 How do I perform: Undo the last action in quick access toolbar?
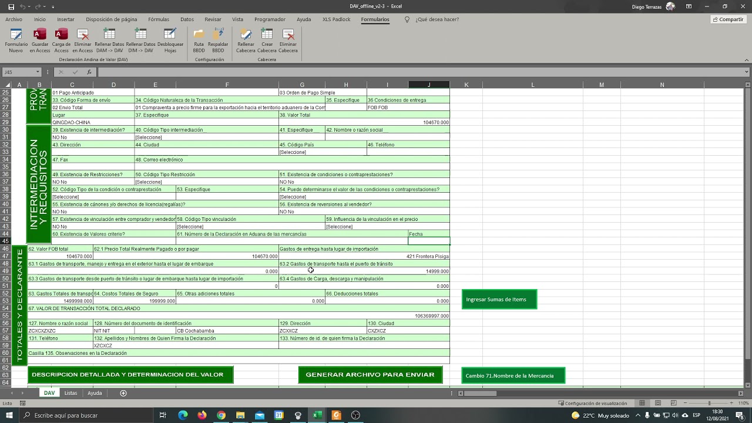23,6
